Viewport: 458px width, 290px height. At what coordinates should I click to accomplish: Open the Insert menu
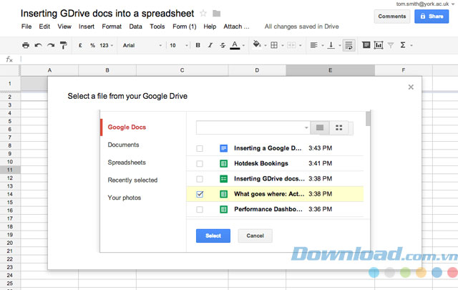click(86, 26)
